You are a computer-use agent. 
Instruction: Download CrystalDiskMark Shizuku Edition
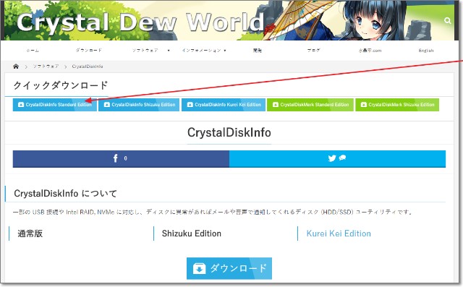tap(397, 105)
